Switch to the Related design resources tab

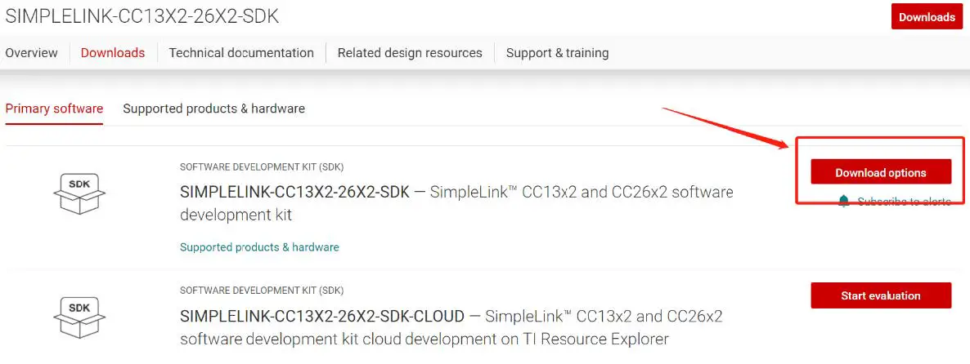(410, 53)
